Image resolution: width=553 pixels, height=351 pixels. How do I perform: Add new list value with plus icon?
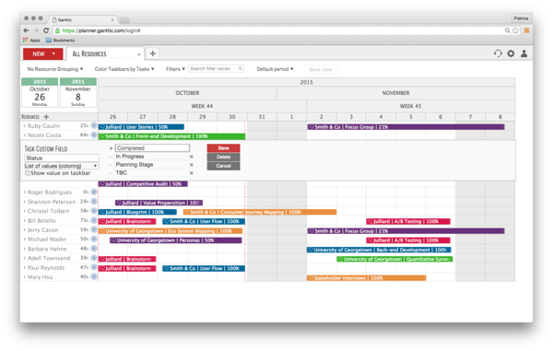(x=111, y=148)
